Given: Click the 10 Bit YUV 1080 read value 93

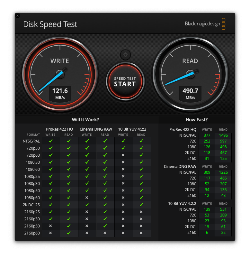Looking at the screenshot, I should click(223, 221).
